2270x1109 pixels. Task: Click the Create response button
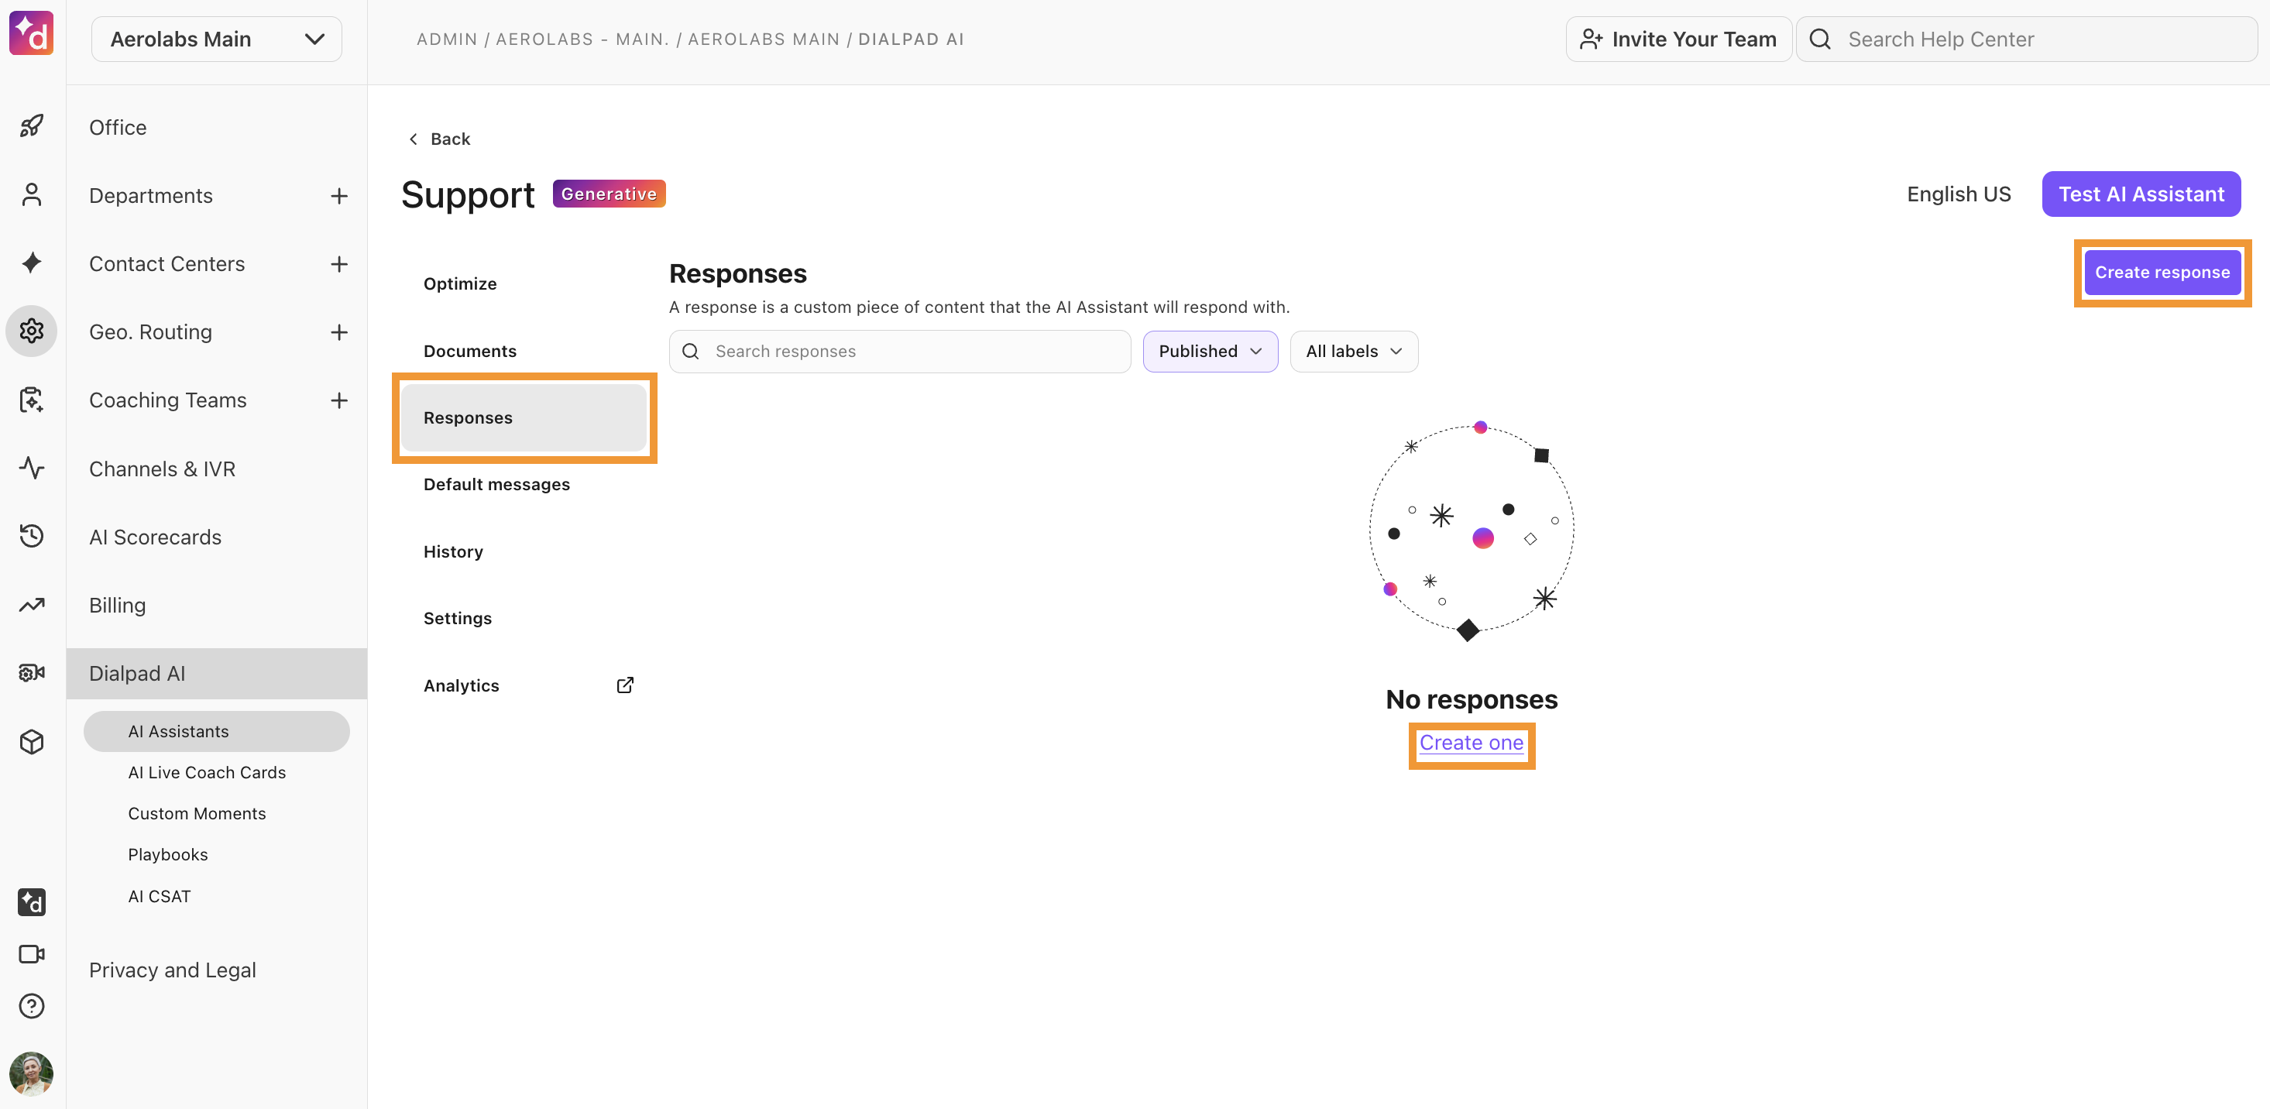2162,272
